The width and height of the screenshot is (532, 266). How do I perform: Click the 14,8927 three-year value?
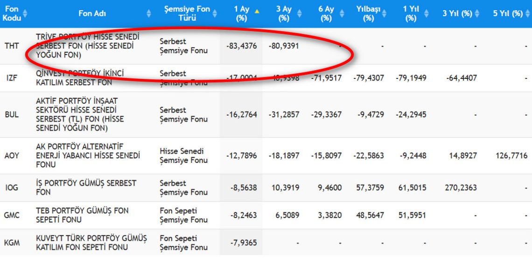pyautogui.click(x=463, y=156)
